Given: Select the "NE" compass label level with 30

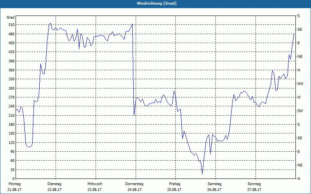Looking at the screenshot, I should point(300,165).
